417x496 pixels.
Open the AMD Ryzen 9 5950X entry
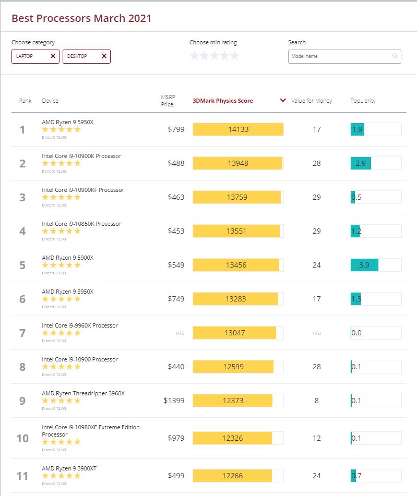(x=68, y=122)
